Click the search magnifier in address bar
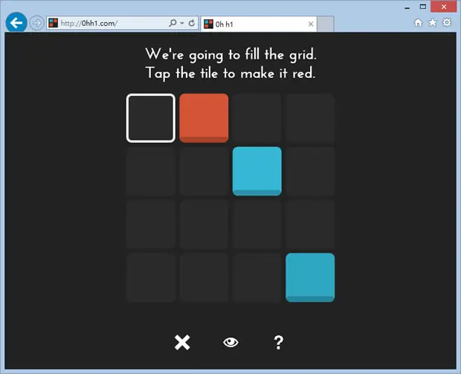Viewport: 461px width, 374px height. (173, 23)
